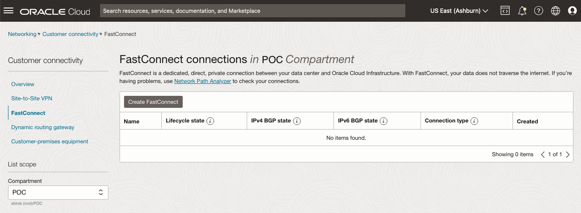Go to previous page arrow in pagination
Screen dimensions: 581x213
[543, 154]
